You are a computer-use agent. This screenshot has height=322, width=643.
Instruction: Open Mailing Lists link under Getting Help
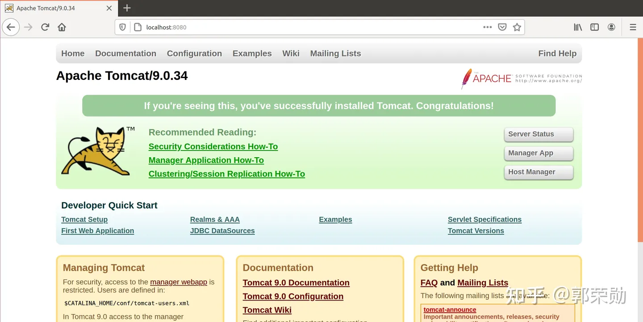point(483,283)
